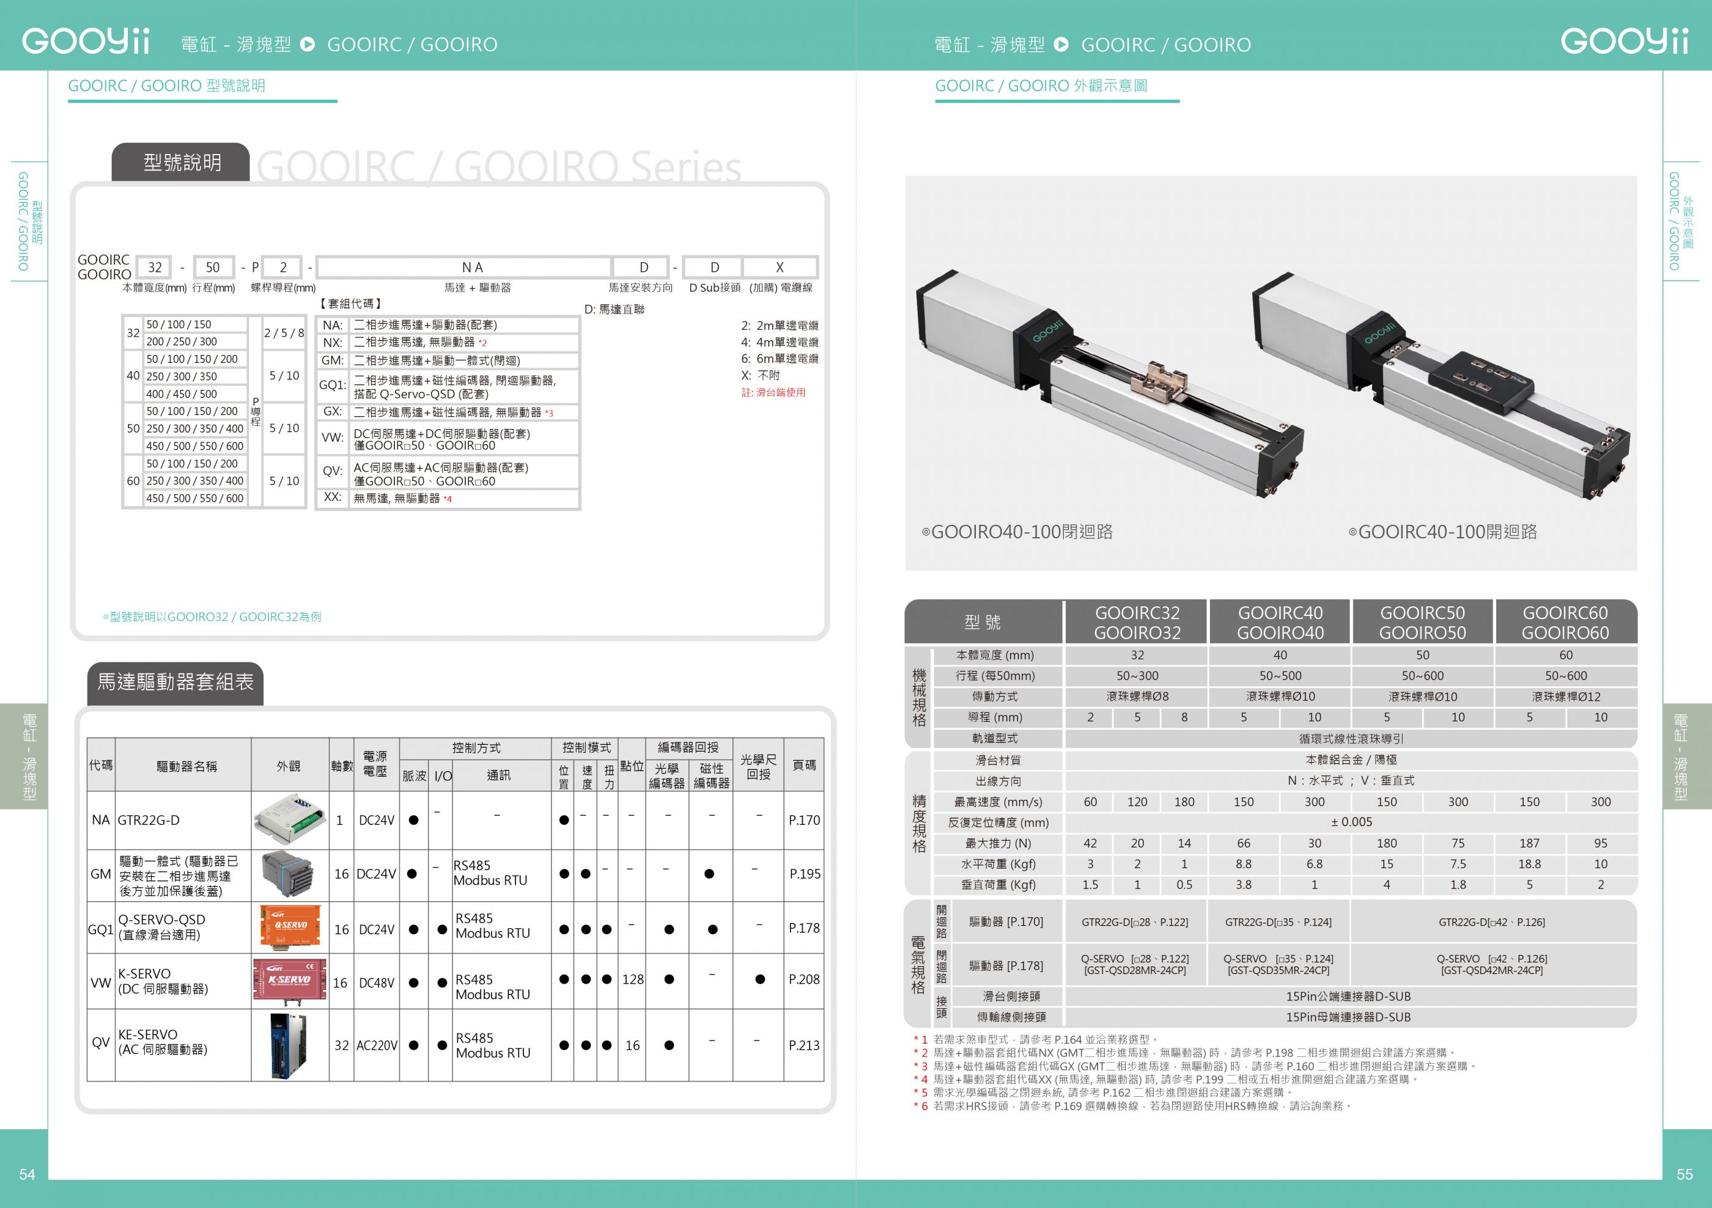The width and height of the screenshot is (1712, 1208).
Task: Click the GOOYii logo on the right page header
Action: click(x=1625, y=42)
